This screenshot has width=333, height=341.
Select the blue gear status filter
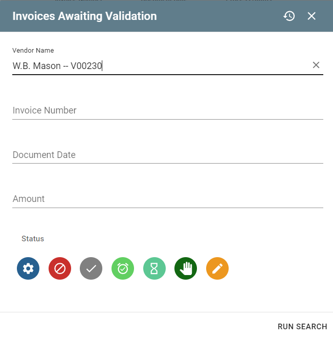click(x=28, y=268)
